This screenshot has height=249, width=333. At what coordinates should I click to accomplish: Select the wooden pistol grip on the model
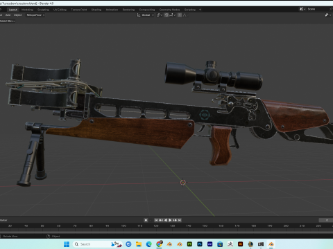coord(221,145)
